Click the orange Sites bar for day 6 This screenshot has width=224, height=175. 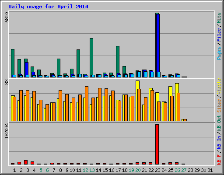tap(47, 112)
